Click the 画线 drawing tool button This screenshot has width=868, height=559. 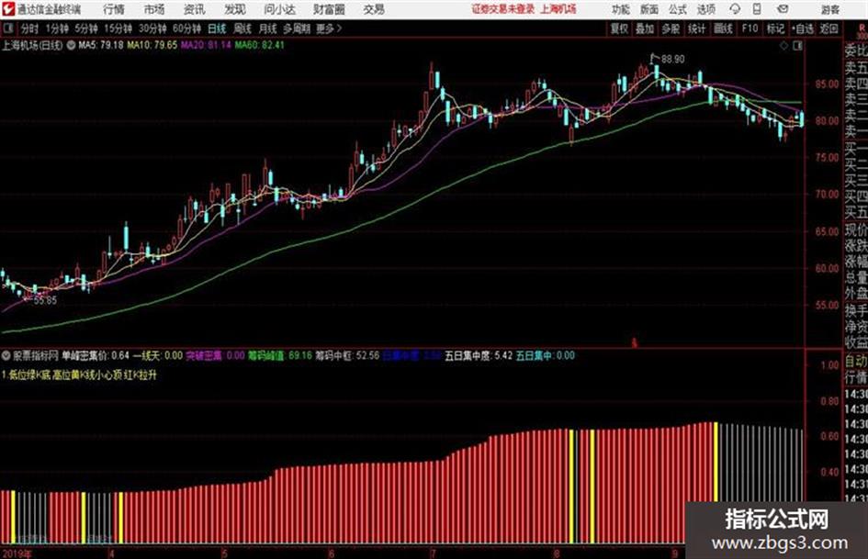click(723, 28)
